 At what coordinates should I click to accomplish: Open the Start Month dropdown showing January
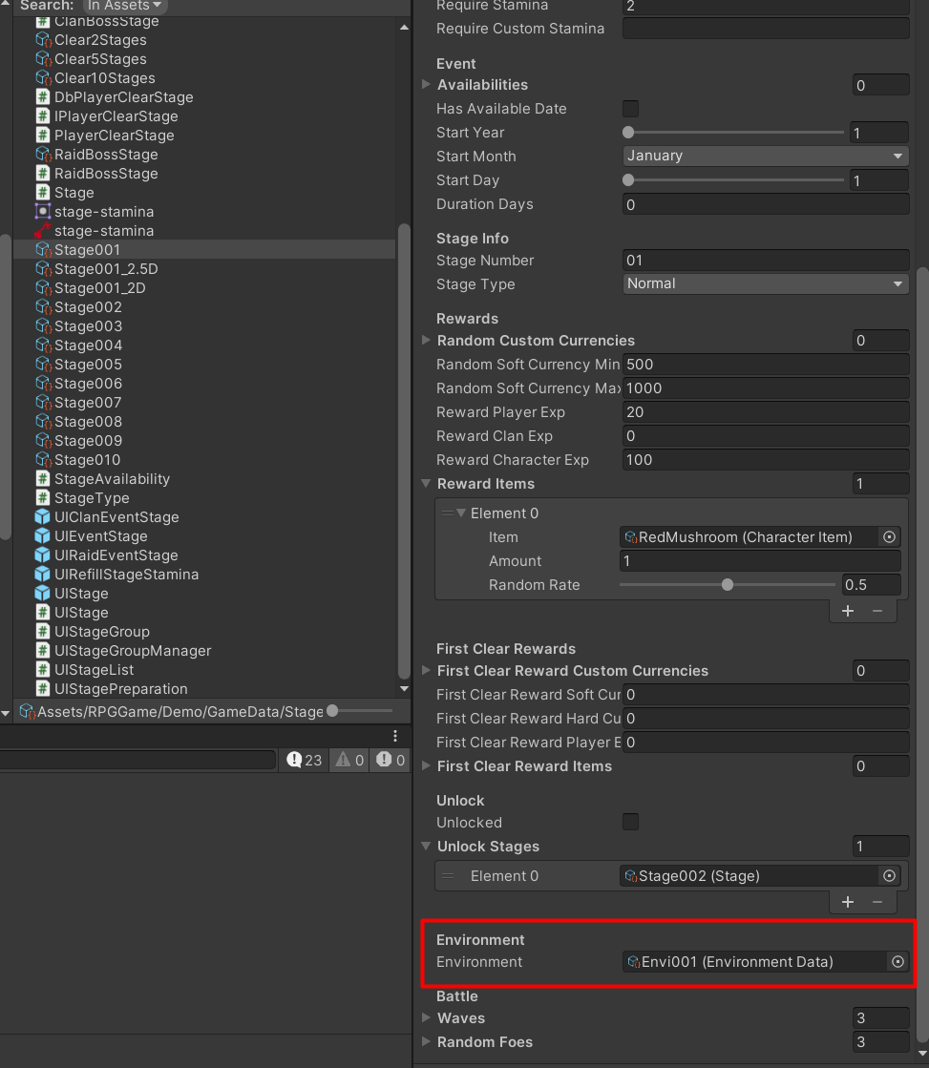[x=765, y=156]
